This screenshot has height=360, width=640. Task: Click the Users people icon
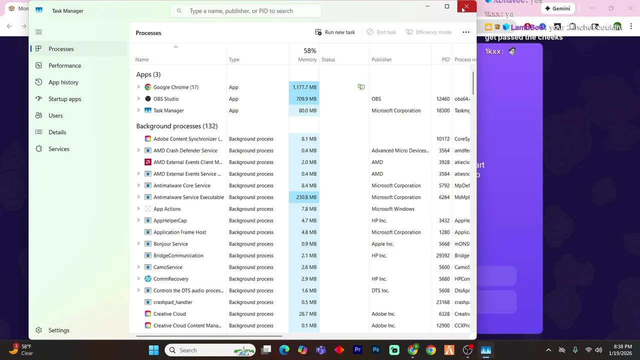pyautogui.click(x=38, y=115)
